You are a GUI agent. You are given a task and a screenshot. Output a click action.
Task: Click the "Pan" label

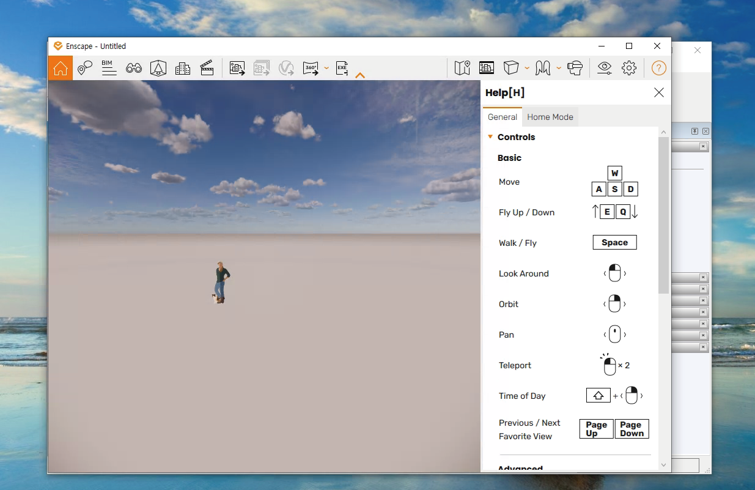506,335
